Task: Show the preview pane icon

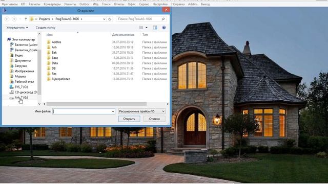Action: pyautogui.click(x=155, y=28)
